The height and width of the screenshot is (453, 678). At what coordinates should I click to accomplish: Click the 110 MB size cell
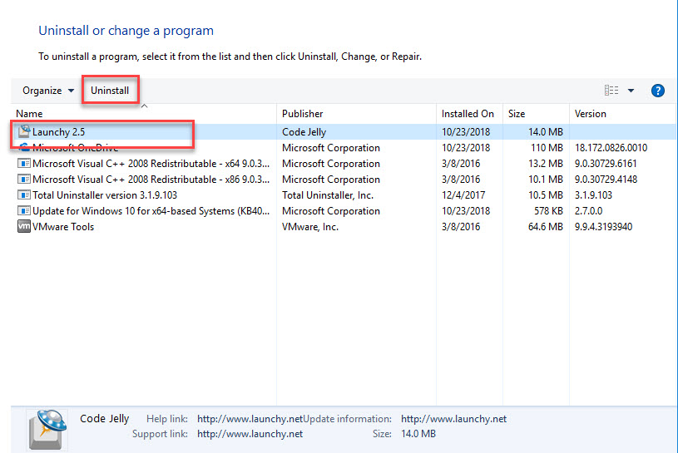[547, 148]
